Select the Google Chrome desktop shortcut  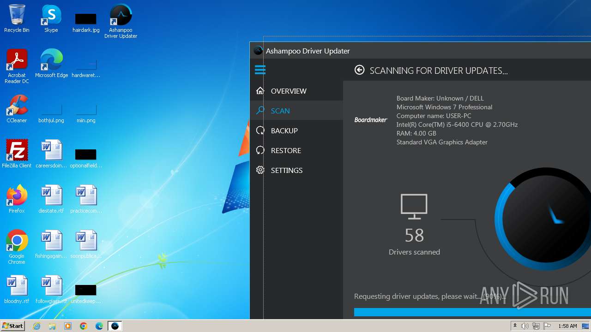(x=17, y=247)
